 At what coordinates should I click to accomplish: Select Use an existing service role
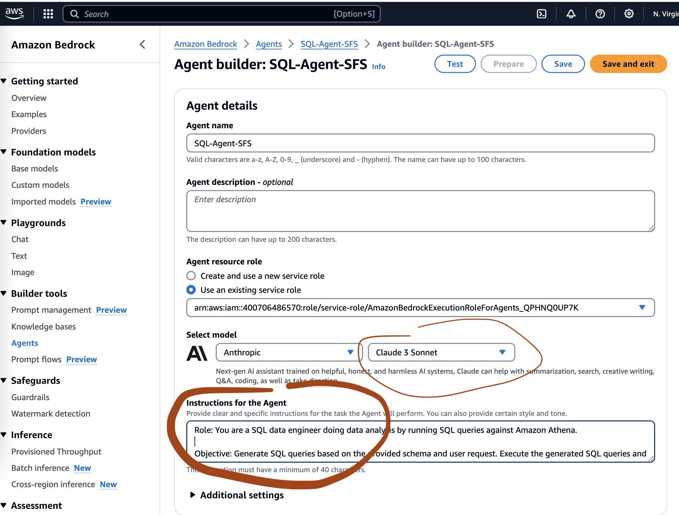pos(191,290)
